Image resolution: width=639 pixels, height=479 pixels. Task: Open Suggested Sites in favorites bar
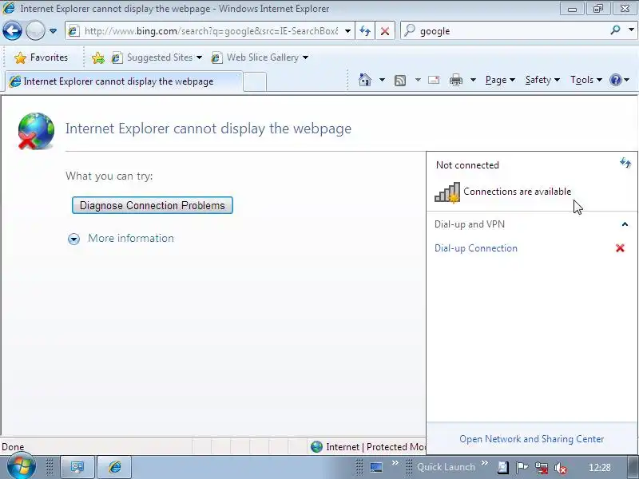[157, 57]
